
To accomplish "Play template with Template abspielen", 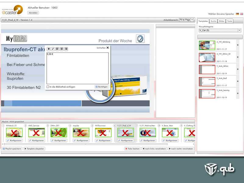I will [34, 149].
